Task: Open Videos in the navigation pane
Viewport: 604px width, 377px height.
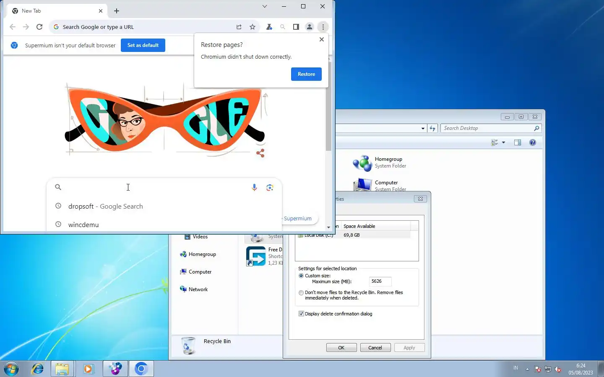Action: 196,237
